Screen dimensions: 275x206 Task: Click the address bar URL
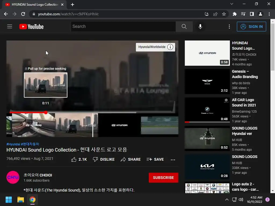tap(68, 14)
